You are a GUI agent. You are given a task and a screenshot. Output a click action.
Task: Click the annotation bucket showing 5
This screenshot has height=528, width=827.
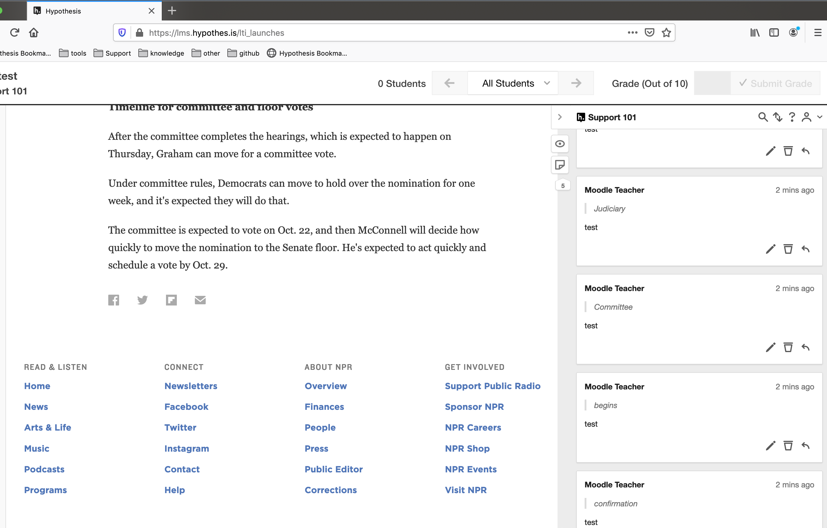[x=563, y=185]
